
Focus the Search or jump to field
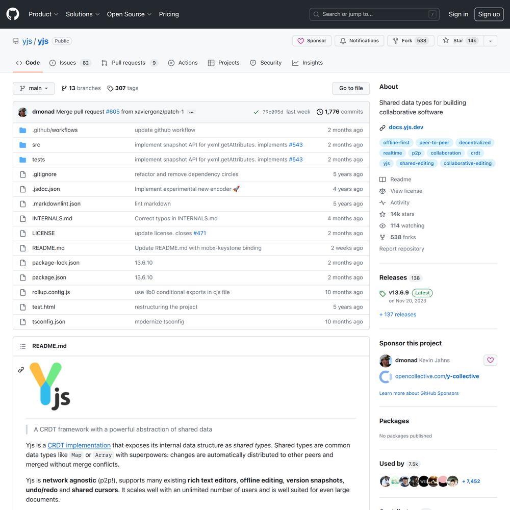point(374,14)
